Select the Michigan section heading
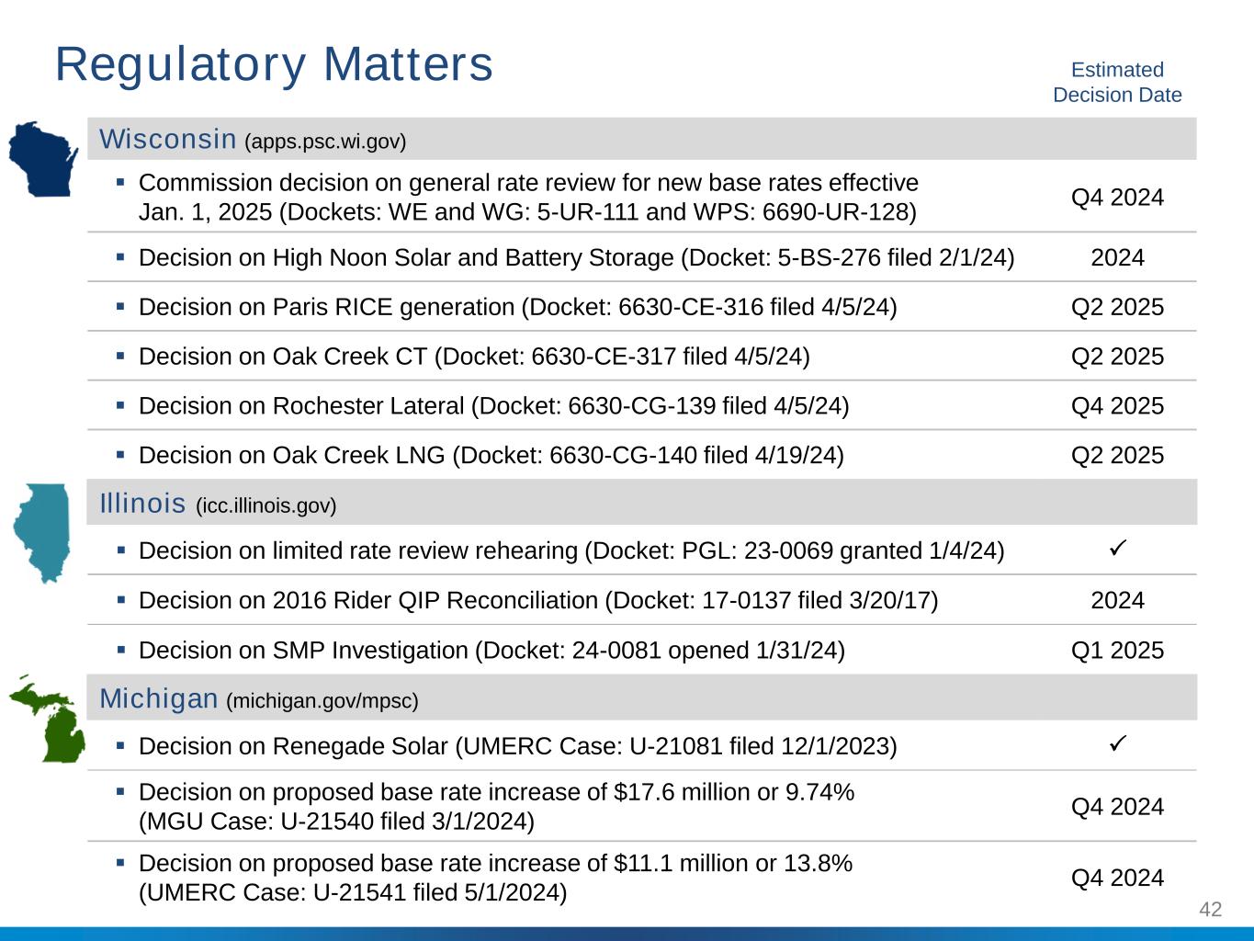 point(158,698)
